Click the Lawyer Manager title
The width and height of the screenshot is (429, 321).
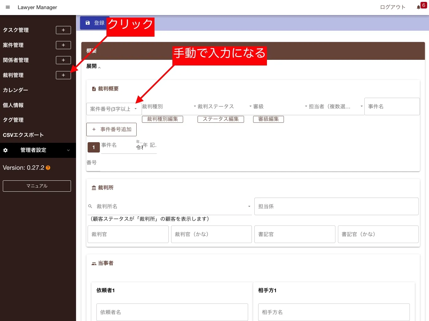click(x=37, y=7)
